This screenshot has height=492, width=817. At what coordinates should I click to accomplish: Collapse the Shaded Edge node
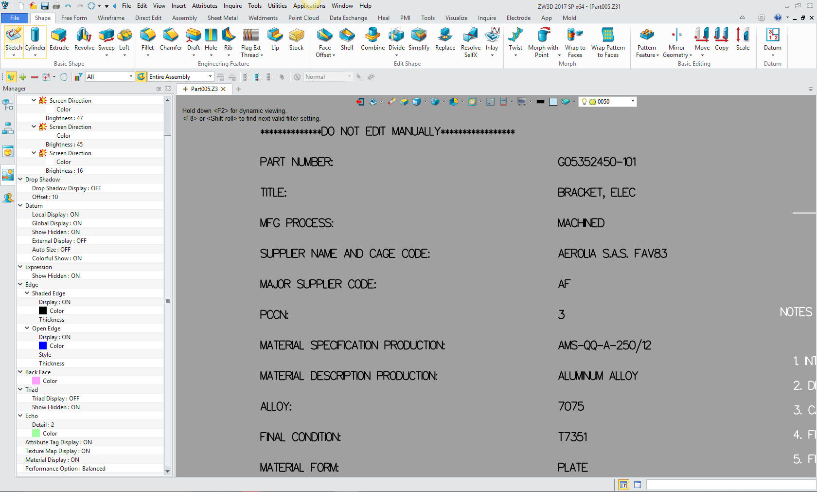click(x=27, y=293)
